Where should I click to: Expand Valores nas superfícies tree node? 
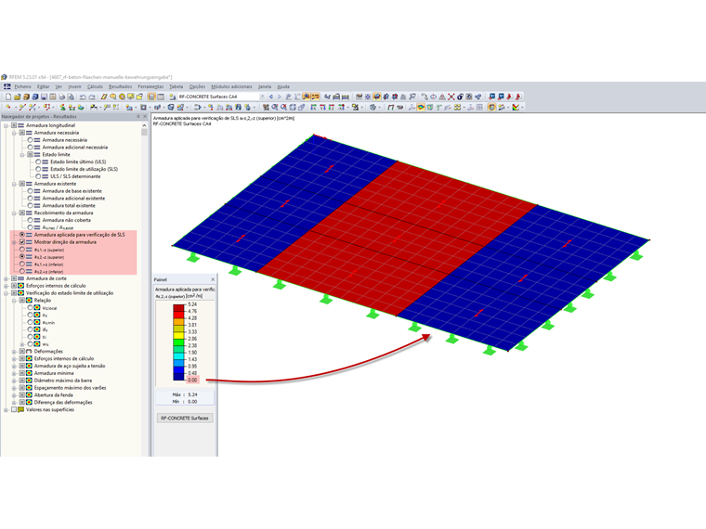pyautogui.click(x=6, y=410)
